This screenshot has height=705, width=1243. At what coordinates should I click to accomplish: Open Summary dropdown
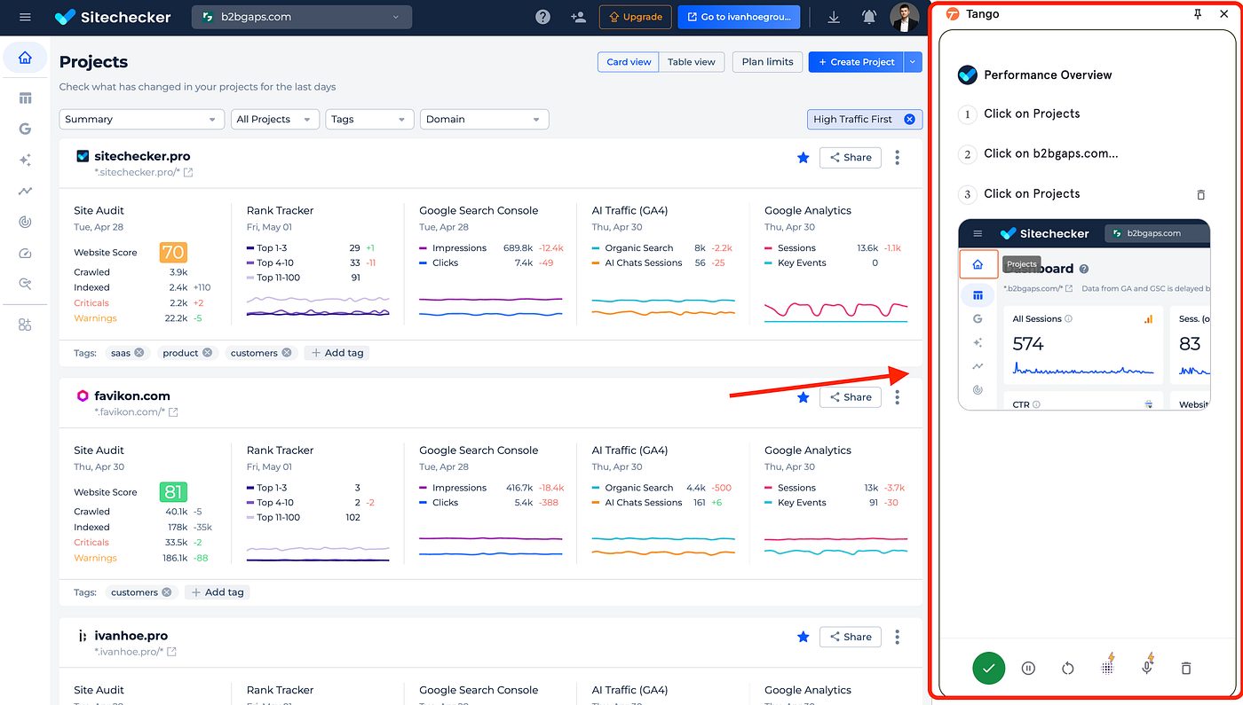[141, 119]
